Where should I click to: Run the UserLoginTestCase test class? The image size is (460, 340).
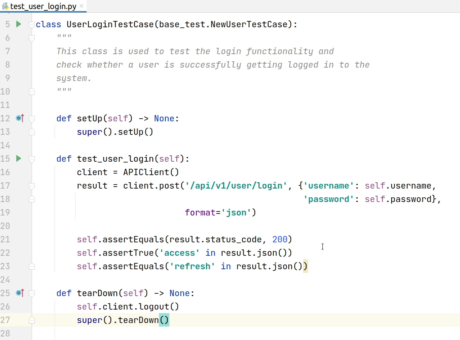(x=18, y=24)
